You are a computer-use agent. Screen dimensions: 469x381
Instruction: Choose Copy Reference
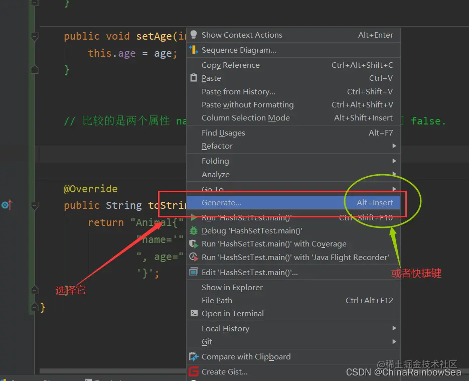pos(293,65)
